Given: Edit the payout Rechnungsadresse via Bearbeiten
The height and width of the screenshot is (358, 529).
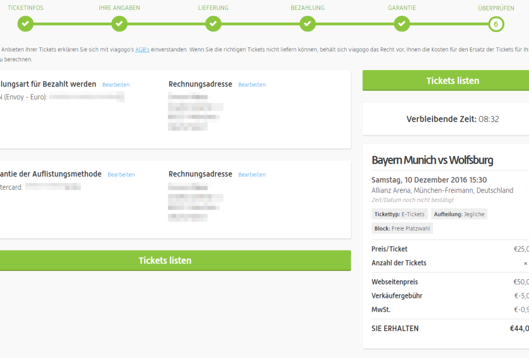Looking at the screenshot, I should click(x=252, y=85).
